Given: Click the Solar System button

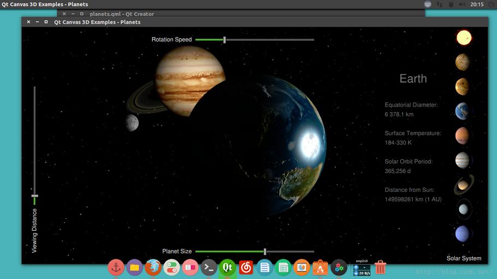Looking at the screenshot, I should [464, 258].
